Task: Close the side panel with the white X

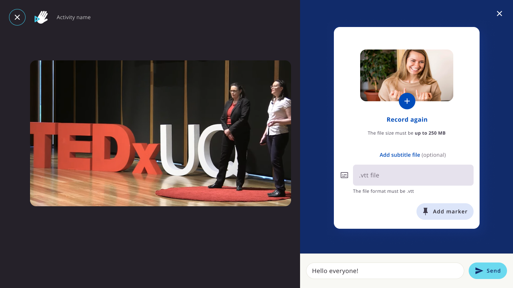Action: coord(499,13)
